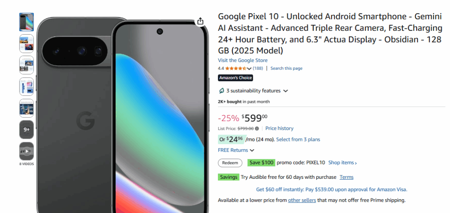Open Shop items promo link

[342, 162]
